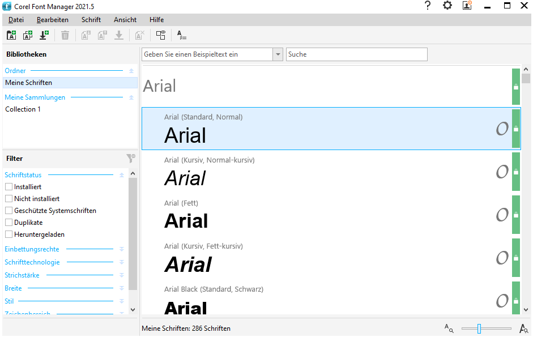Click the Suche search field
Screen dimensions: 533x337
coord(357,54)
